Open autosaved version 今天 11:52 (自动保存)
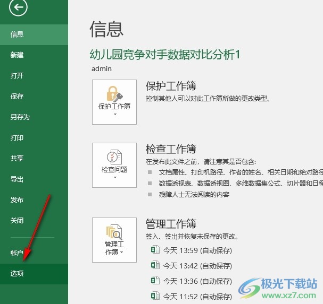This screenshot has height=304, width=323. [x=197, y=297]
